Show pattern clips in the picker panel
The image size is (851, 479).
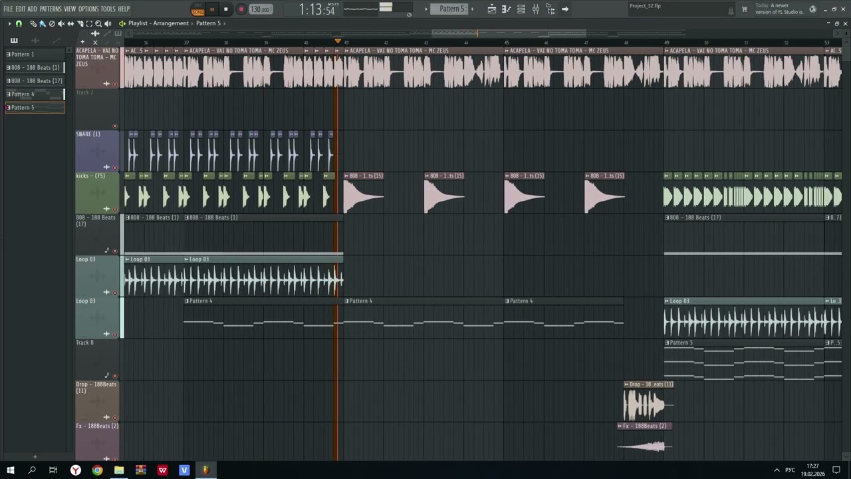tap(14, 41)
